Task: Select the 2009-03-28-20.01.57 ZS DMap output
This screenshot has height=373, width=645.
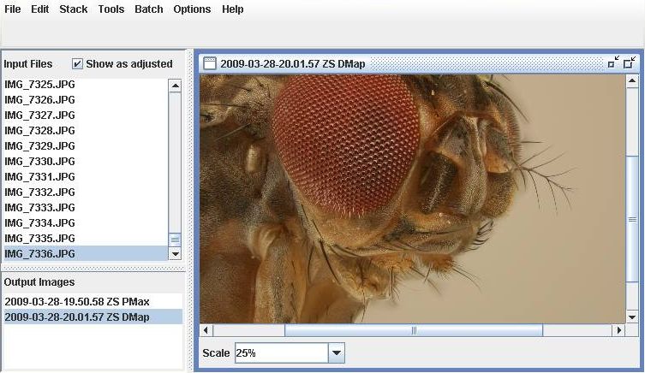Action: (93, 317)
